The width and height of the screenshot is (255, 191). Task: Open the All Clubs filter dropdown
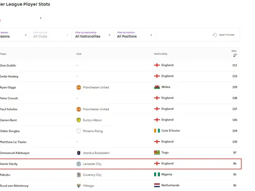click(x=51, y=35)
